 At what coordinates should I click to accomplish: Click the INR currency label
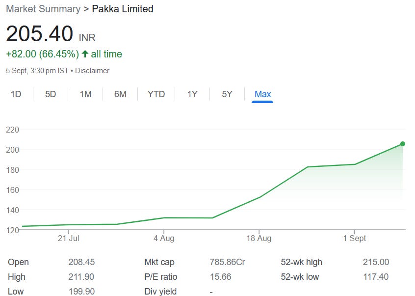pyautogui.click(x=87, y=38)
